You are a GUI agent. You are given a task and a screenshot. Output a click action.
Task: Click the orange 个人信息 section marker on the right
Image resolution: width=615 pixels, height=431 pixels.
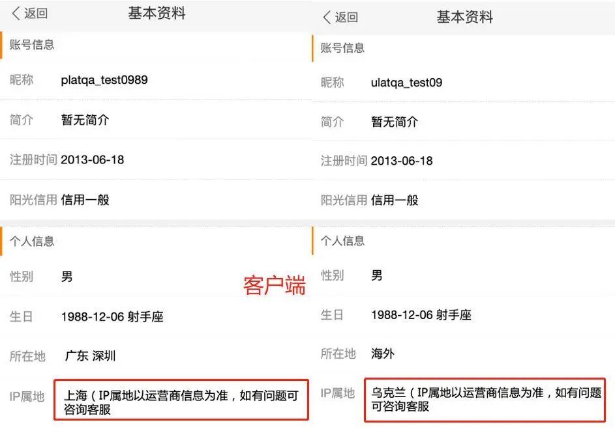coord(343,240)
